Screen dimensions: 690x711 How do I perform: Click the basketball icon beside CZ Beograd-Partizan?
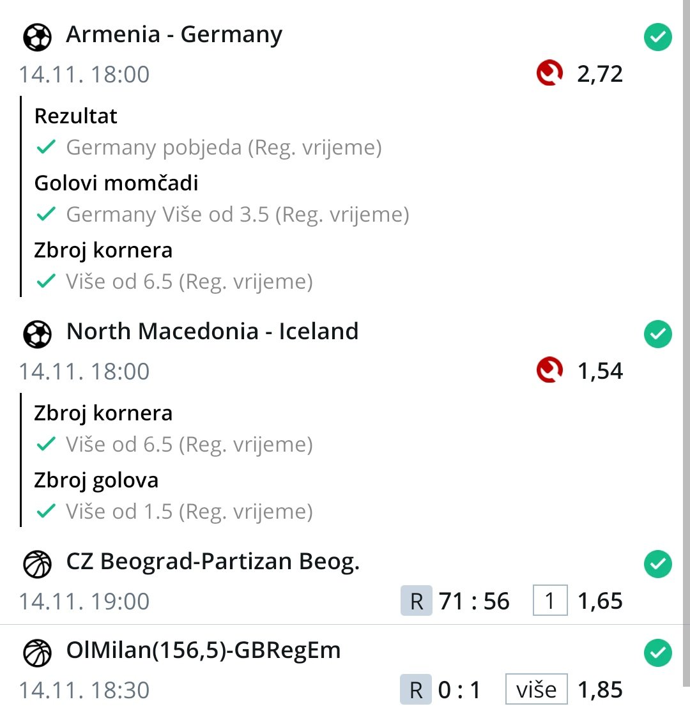pos(37,564)
